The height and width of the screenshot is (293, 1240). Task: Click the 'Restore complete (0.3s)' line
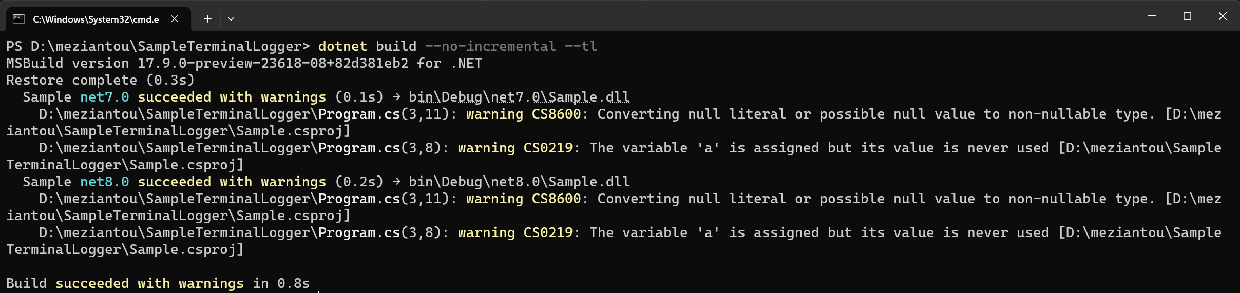tap(100, 80)
